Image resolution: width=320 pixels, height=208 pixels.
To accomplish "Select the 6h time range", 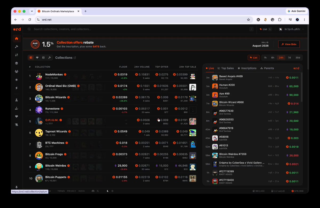I will pyautogui.click(x=273, y=58).
